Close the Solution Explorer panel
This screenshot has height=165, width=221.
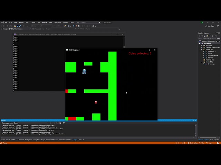(x=219, y=33)
